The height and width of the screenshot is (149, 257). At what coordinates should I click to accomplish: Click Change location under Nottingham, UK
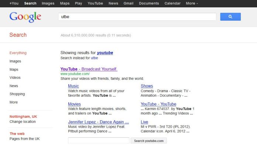point(23,121)
